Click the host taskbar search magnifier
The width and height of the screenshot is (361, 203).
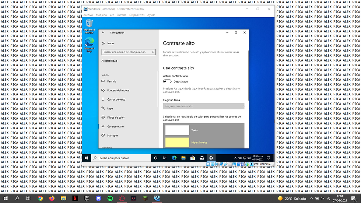click(17, 199)
